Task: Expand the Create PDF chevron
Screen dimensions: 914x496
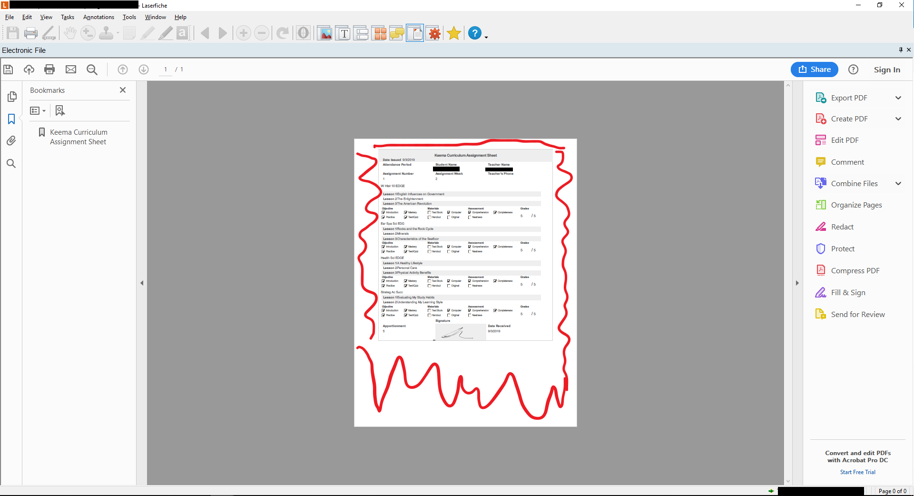Action: tap(898, 119)
